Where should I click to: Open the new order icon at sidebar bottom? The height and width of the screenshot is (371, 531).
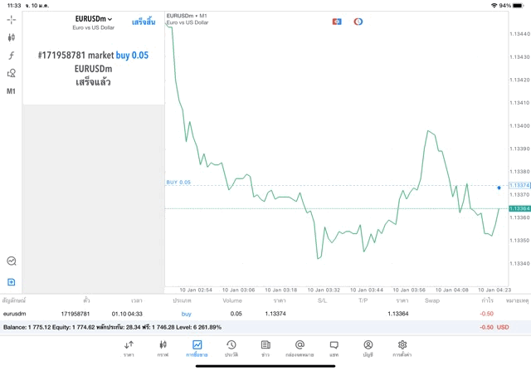[11, 282]
